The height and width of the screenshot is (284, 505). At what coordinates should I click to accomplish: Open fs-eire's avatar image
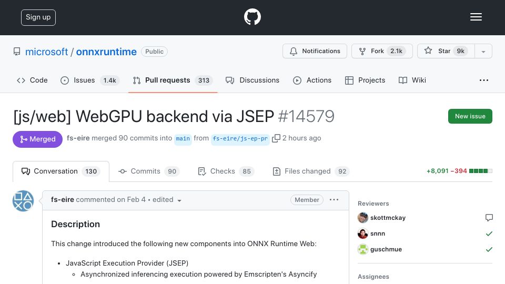pyautogui.click(x=23, y=200)
